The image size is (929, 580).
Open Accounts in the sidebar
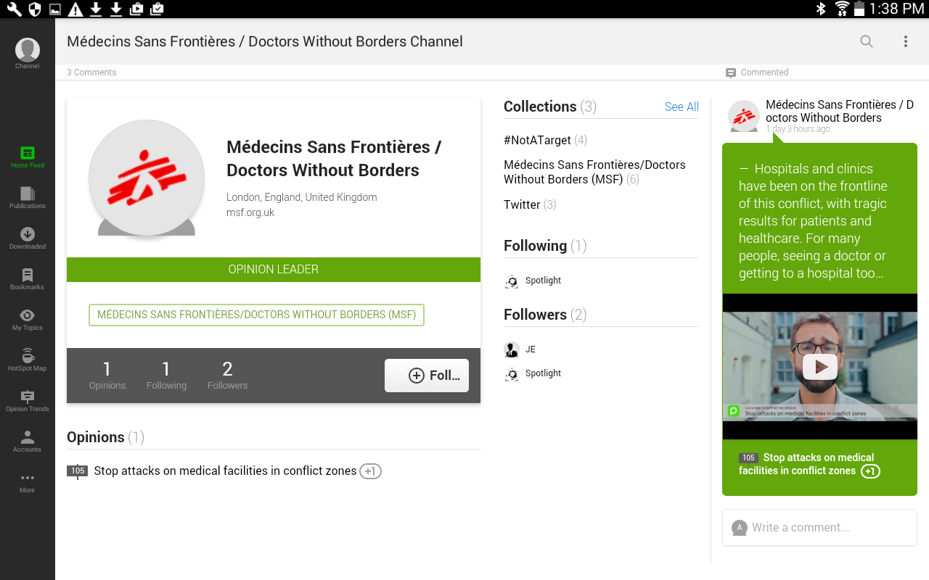pos(28,440)
